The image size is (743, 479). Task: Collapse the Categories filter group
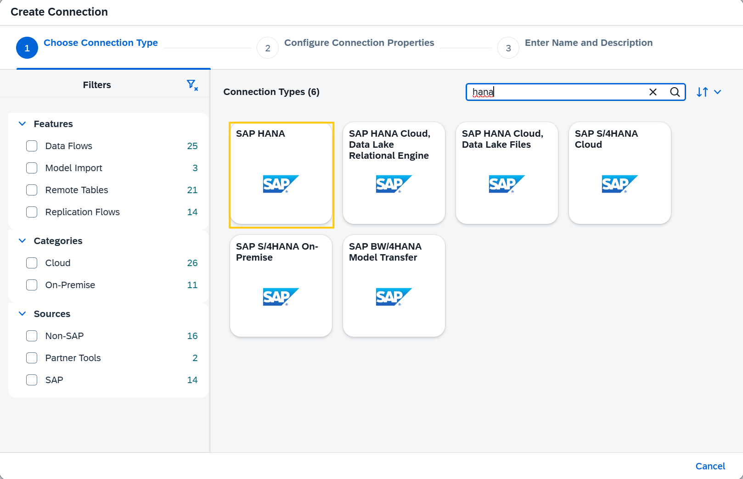(x=22, y=241)
